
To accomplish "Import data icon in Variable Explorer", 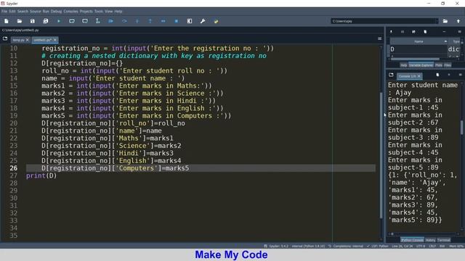I will (x=391, y=32).
